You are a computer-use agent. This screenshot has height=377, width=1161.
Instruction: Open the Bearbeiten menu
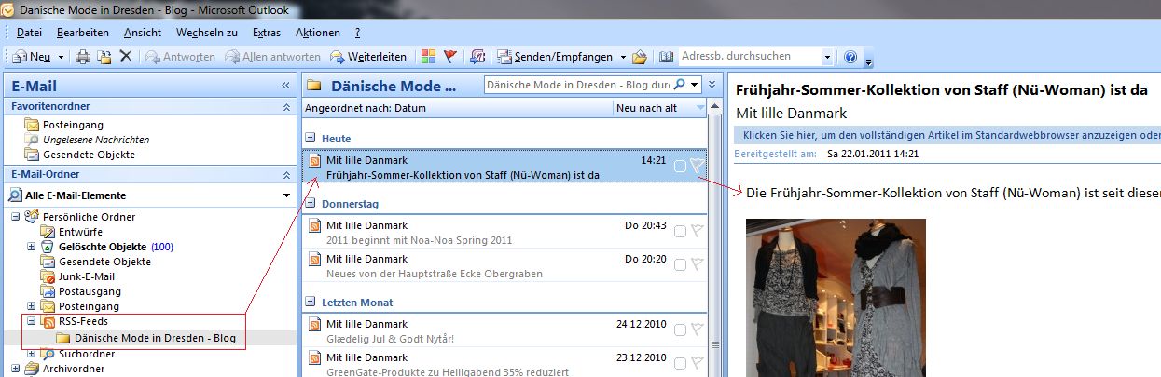pyautogui.click(x=83, y=33)
